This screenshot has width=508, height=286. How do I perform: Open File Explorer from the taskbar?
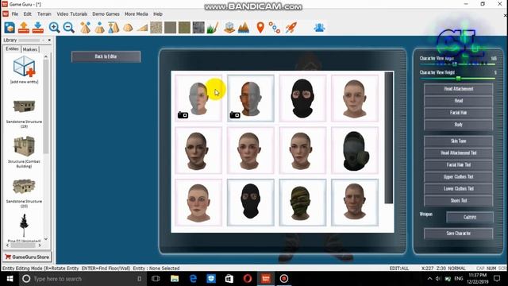175,279
